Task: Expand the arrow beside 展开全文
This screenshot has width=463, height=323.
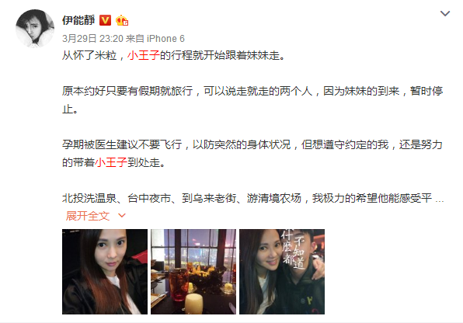Action: pos(122,216)
